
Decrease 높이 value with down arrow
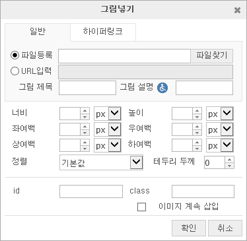pyautogui.click(x=197, y=117)
